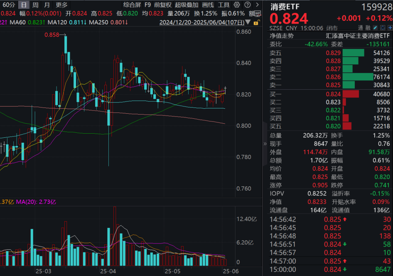Click the 融 margin-trading icon

click(368, 27)
